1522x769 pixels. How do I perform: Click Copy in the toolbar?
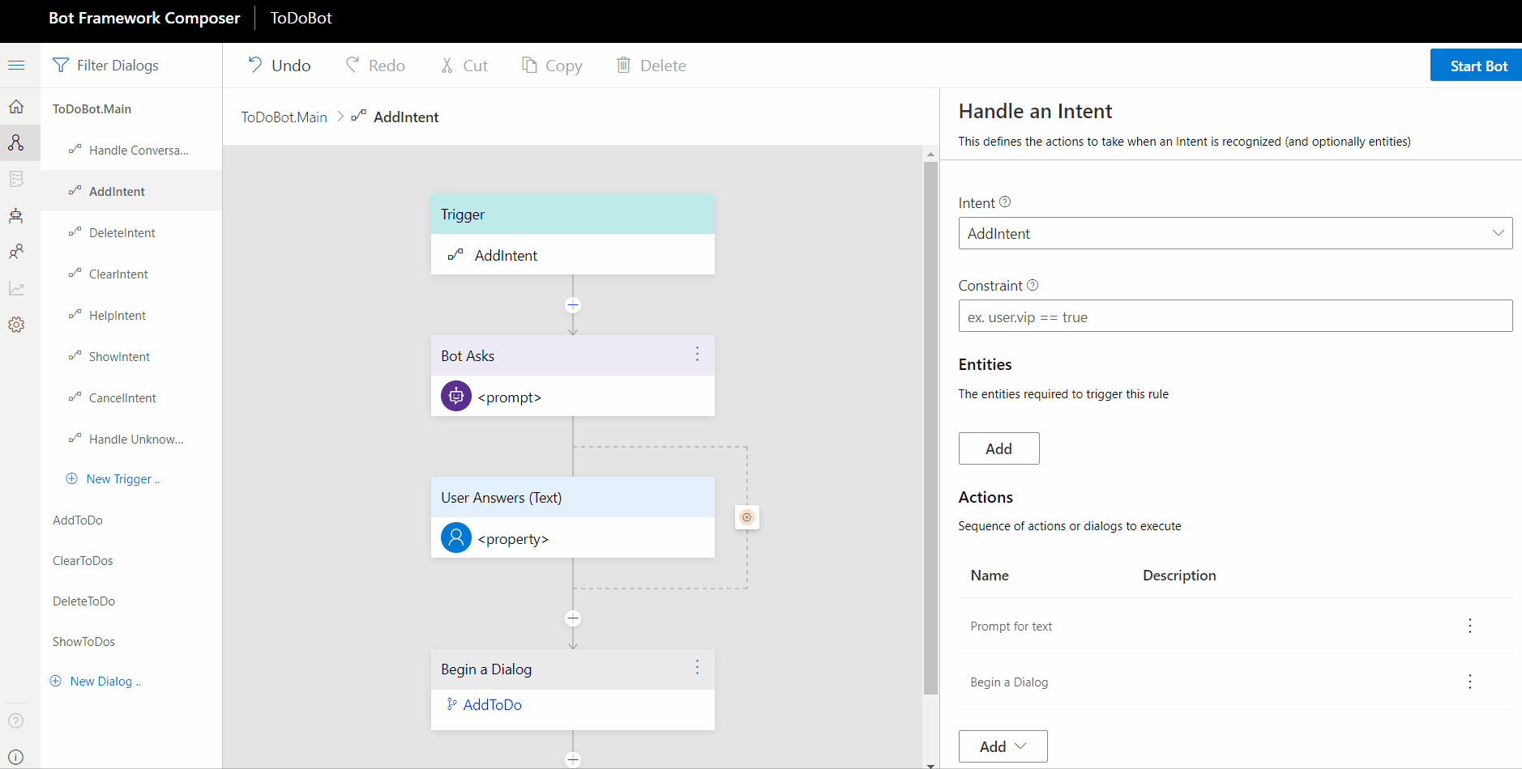tap(552, 66)
